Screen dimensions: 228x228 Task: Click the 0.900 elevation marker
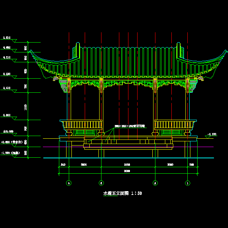pyautogui.click(x=7, y=114)
